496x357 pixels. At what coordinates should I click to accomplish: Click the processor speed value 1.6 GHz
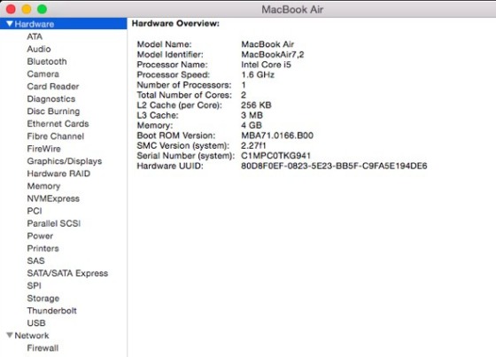[x=258, y=74]
